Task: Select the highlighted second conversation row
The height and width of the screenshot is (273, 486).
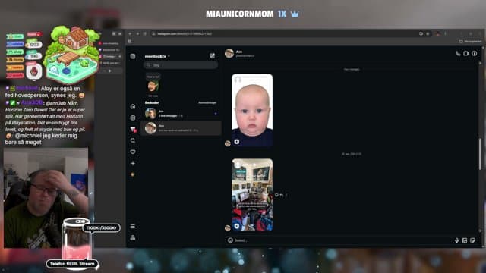Action: point(181,128)
